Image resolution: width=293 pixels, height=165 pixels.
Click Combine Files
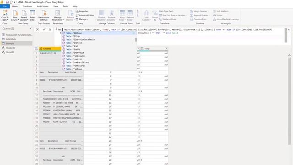198,19
